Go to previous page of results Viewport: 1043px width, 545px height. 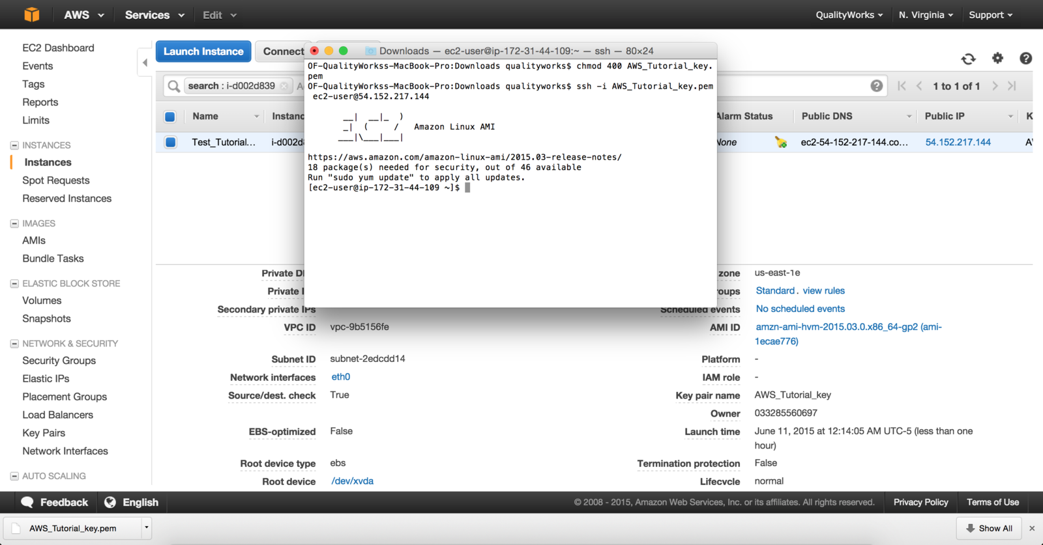[x=919, y=86]
